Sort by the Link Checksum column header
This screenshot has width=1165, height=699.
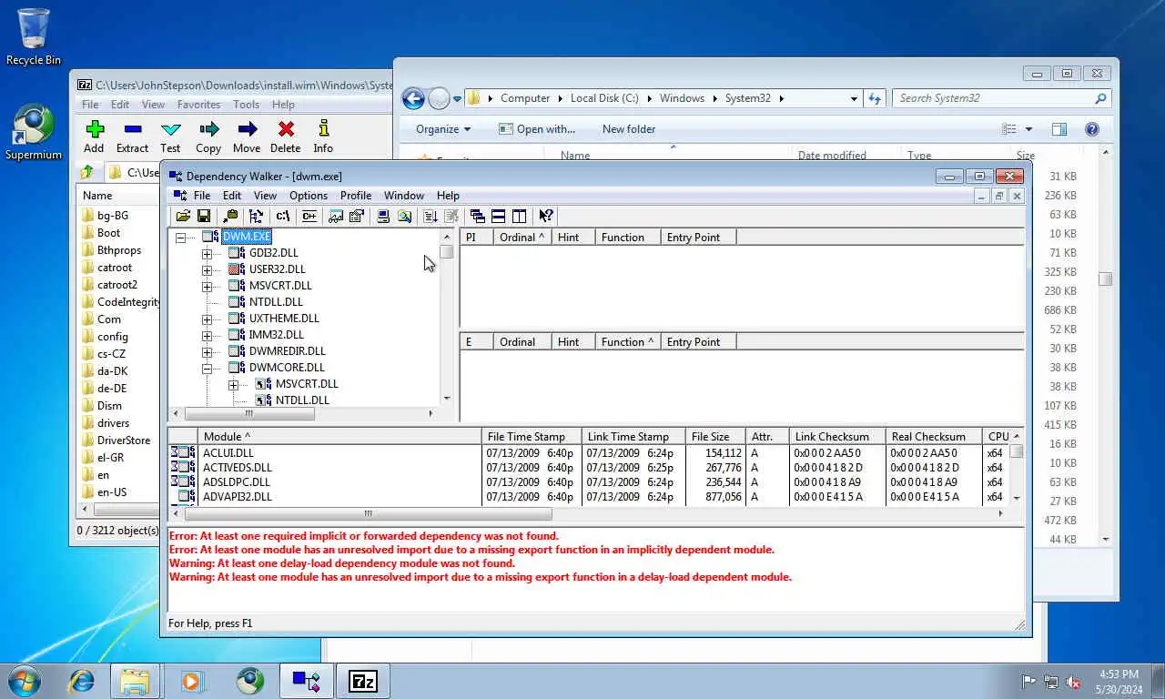836,437
